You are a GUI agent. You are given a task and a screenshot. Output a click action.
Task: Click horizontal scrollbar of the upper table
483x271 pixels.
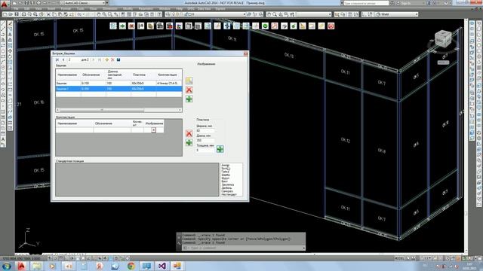pos(119,110)
